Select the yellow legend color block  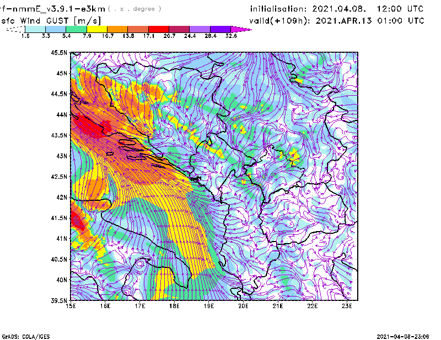pyautogui.click(x=97, y=29)
